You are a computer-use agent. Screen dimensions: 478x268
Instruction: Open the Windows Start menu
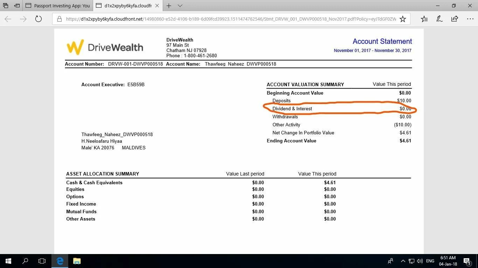tap(8, 261)
